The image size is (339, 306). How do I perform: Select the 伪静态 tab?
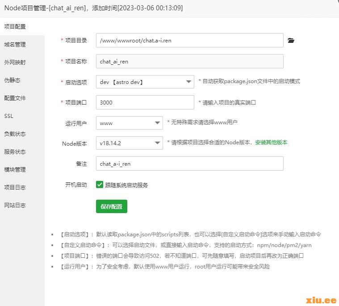pyautogui.click(x=13, y=80)
